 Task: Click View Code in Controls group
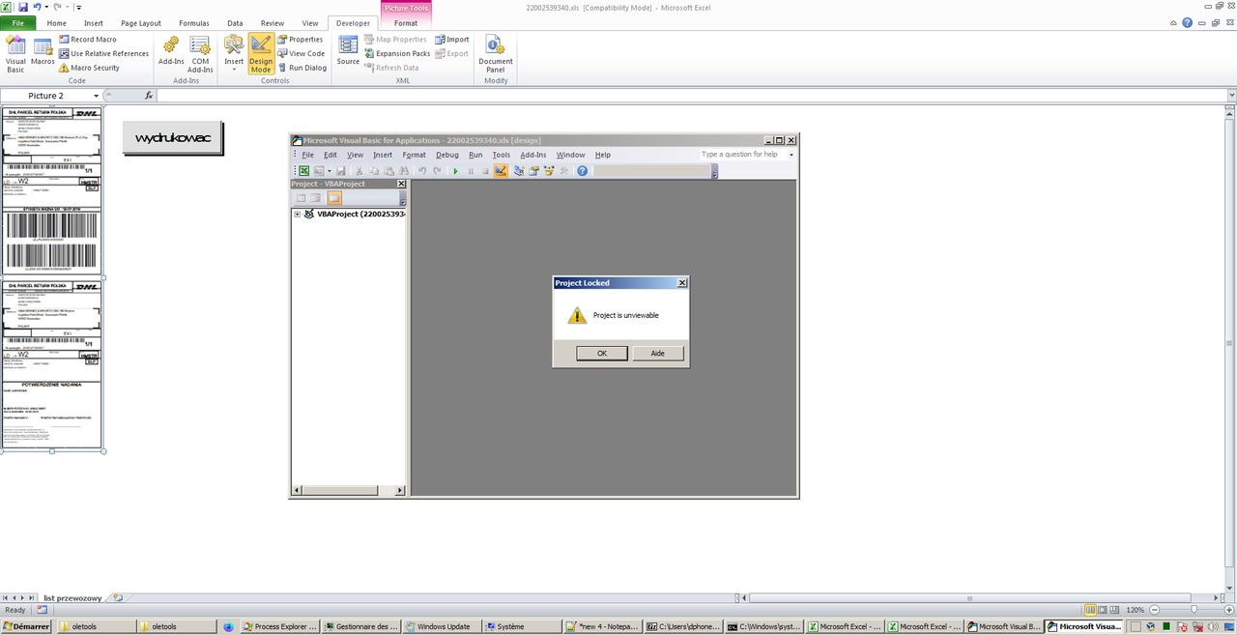tap(301, 53)
